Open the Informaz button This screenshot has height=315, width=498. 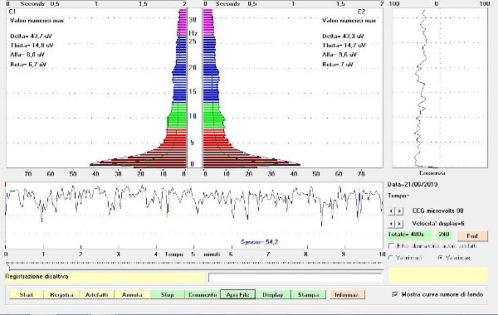click(348, 295)
